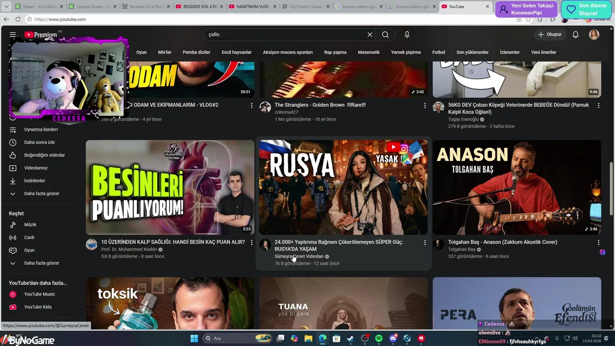Open options for Tolgahan Baş Anason video
The image size is (615, 346).
(598, 243)
